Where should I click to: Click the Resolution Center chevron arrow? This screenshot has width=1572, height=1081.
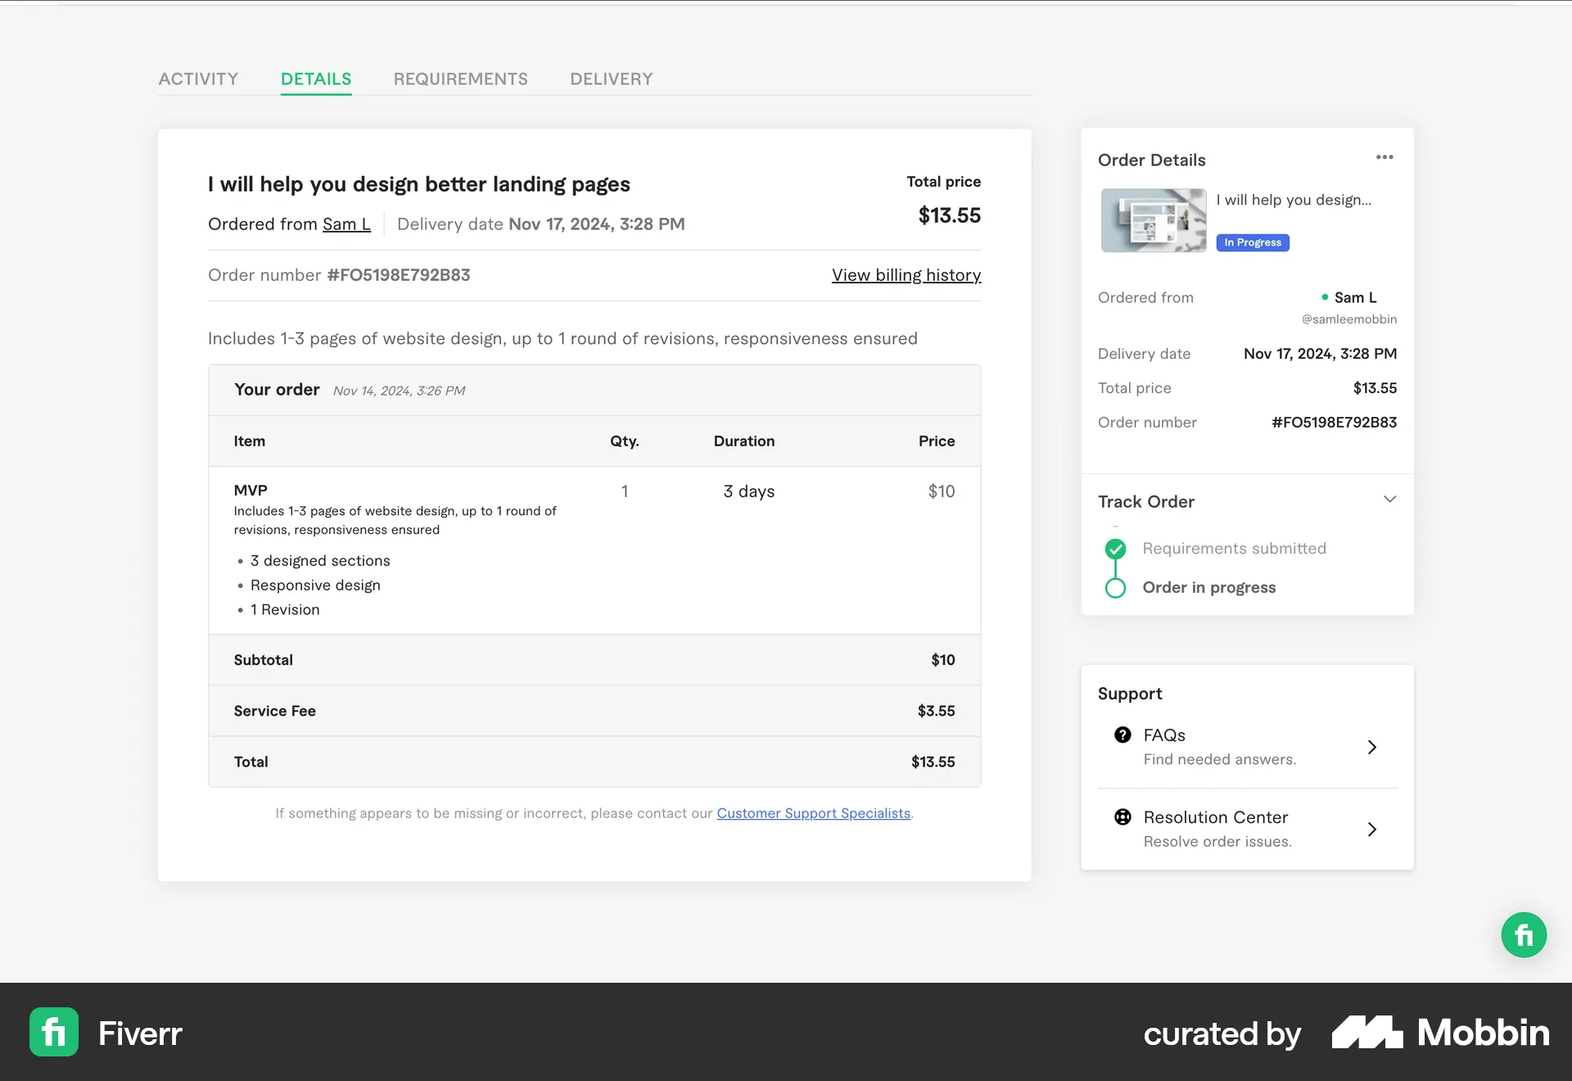(x=1373, y=830)
